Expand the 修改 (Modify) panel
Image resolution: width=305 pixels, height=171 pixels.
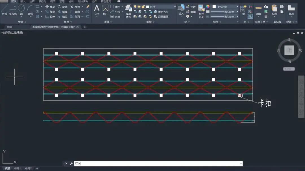click(x=68, y=22)
